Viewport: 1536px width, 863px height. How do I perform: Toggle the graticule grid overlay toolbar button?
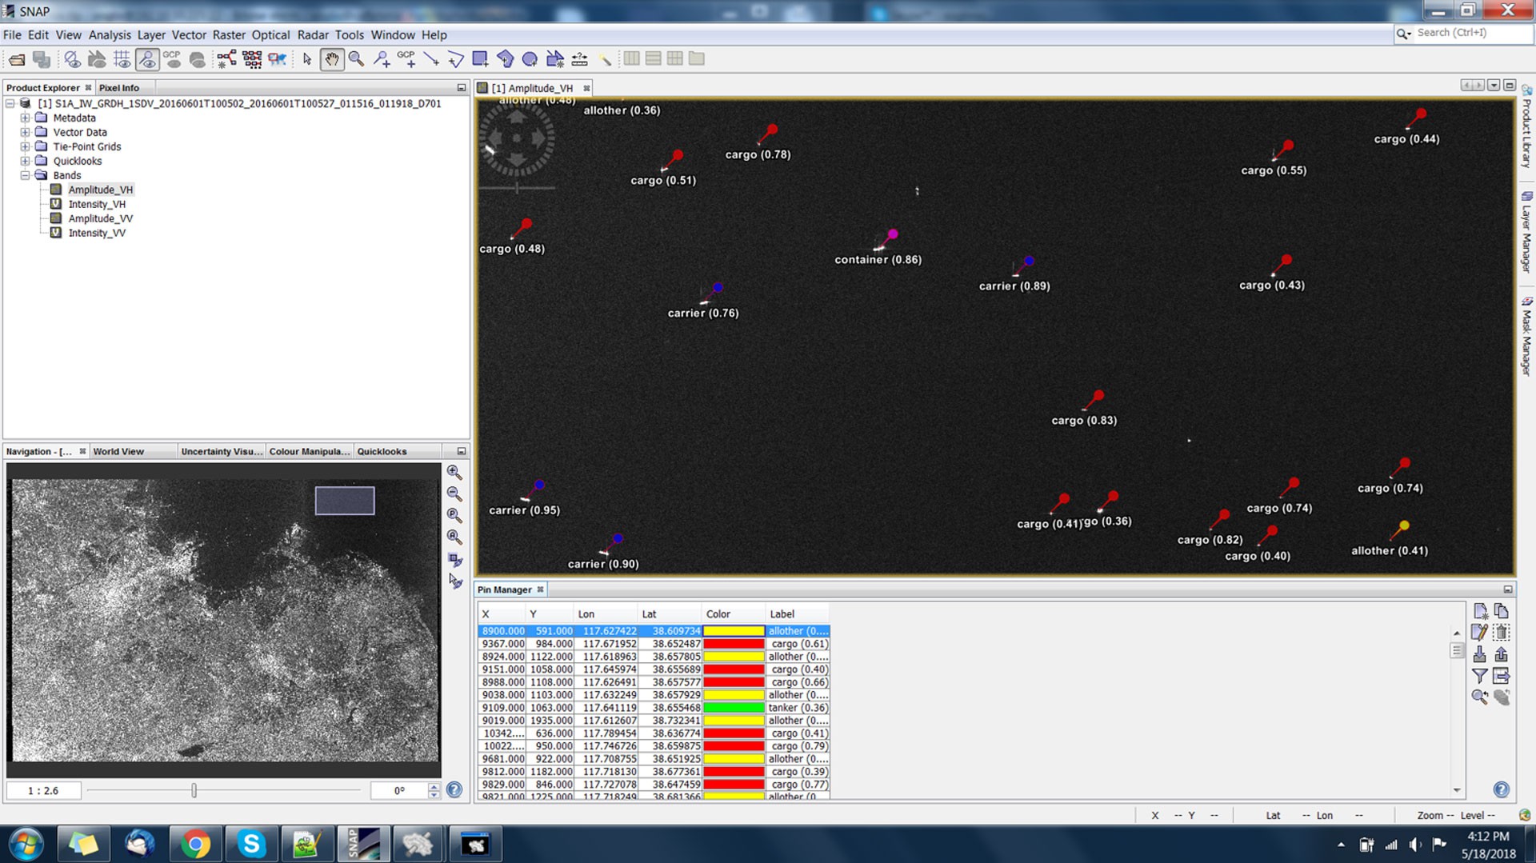coord(122,59)
